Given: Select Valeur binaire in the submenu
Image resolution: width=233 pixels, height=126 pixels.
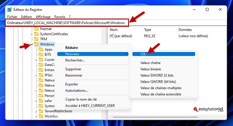Looking at the screenshot, I should coord(164,69).
